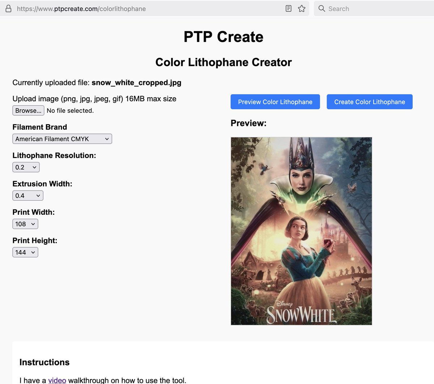Toggle reader view icon in address bar
Image resolution: width=434 pixels, height=384 pixels.
[x=289, y=9]
